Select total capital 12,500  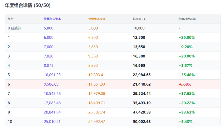point(139,37)
